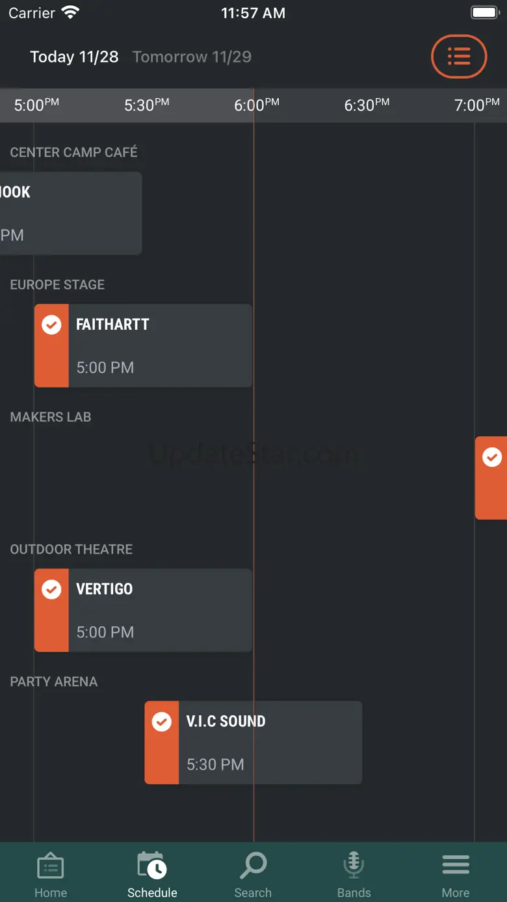Tap the Bands microphone icon
Screen dimensions: 507x902
pyautogui.click(x=354, y=867)
